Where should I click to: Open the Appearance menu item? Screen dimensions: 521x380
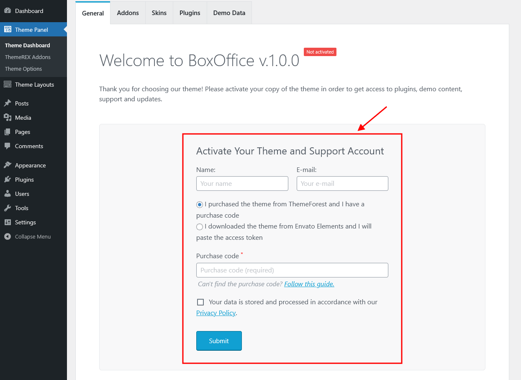(33, 165)
